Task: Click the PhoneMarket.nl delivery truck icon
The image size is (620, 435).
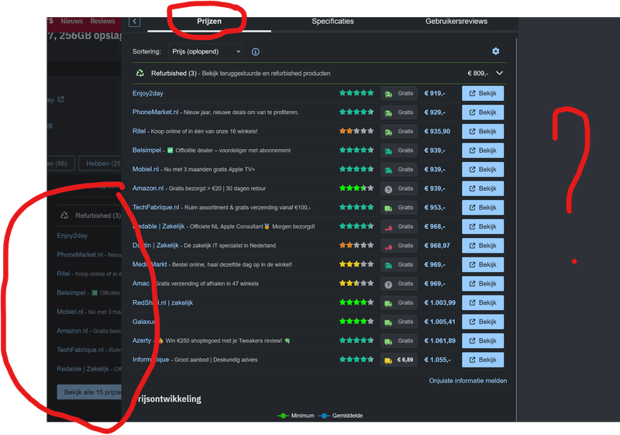Action: [x=388, y=112]
